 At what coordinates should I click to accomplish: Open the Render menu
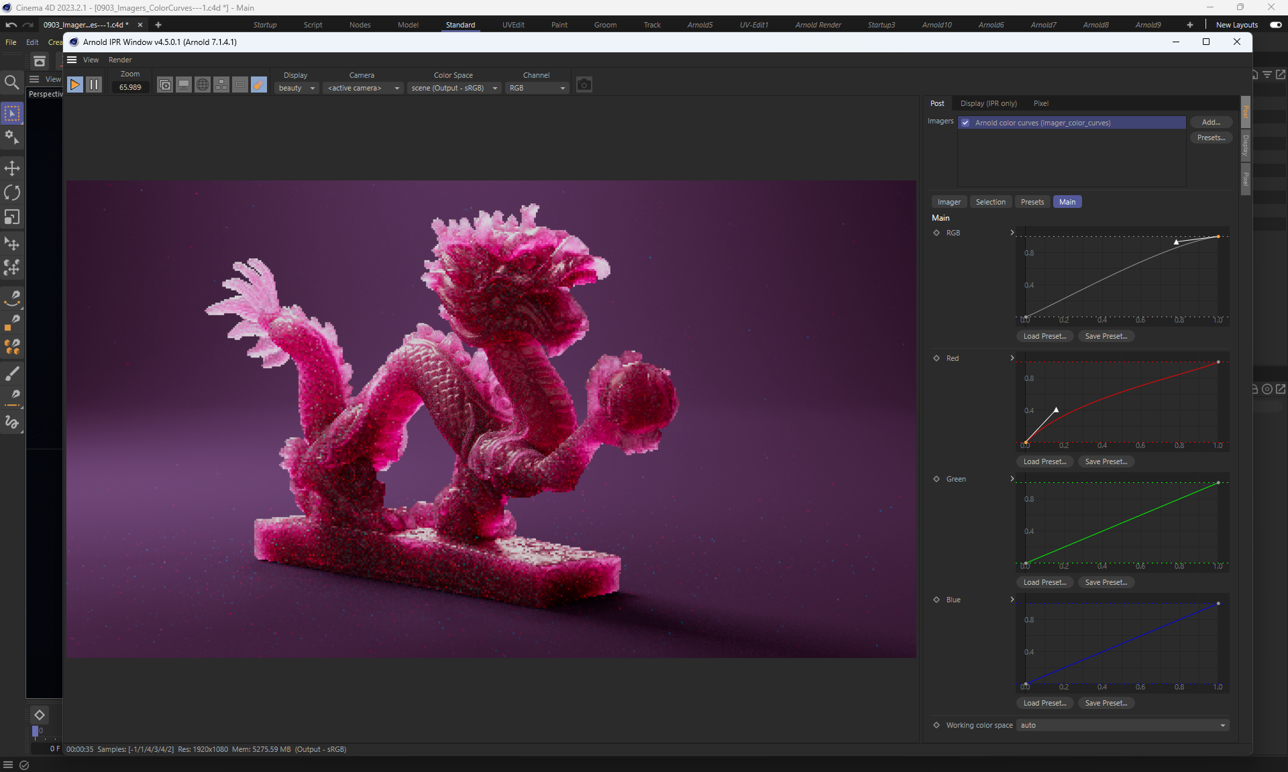coord(120,60)
